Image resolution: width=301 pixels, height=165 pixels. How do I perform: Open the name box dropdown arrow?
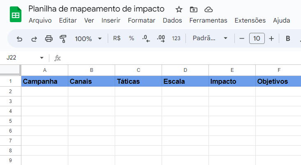pyautogui.click(x=42, y=58)
